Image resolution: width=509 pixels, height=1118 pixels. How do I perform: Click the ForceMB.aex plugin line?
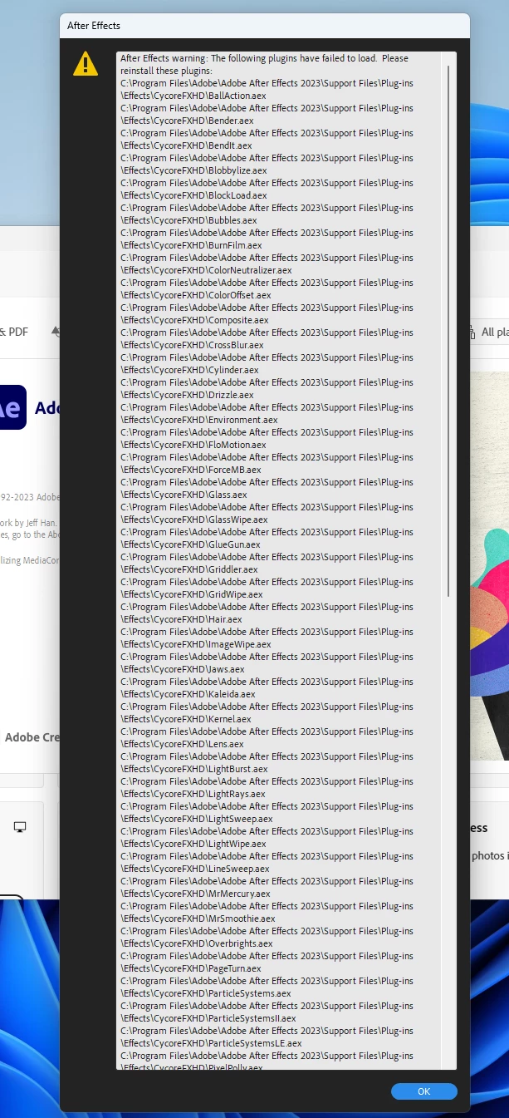point(191,470)
